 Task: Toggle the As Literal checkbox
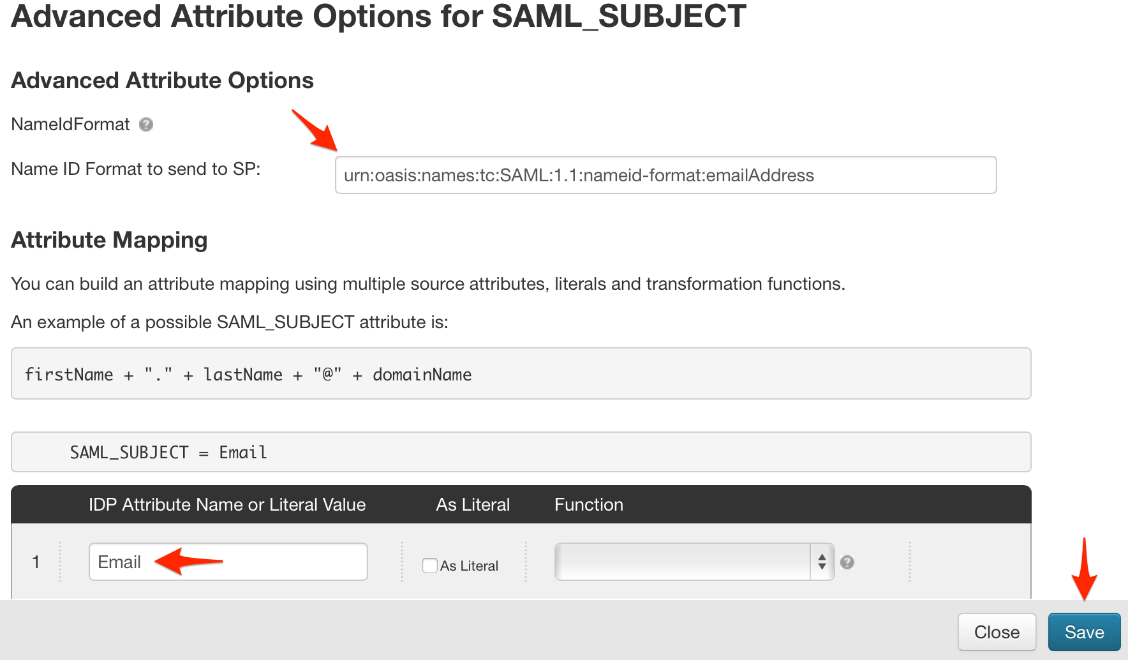[430, 566]
